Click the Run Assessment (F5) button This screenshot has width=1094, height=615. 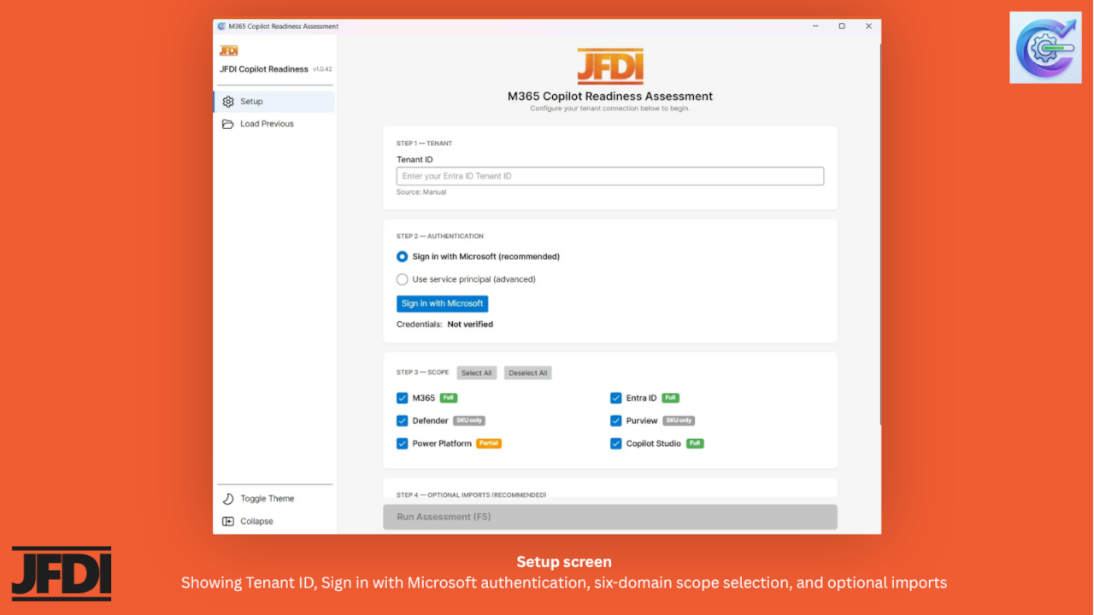click(x=610, y=517)
